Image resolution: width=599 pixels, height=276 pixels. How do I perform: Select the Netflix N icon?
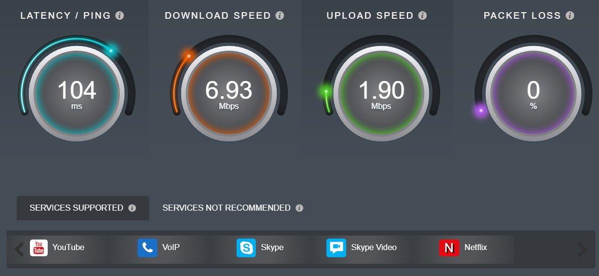pyautogui.click(x=449, y=248)
